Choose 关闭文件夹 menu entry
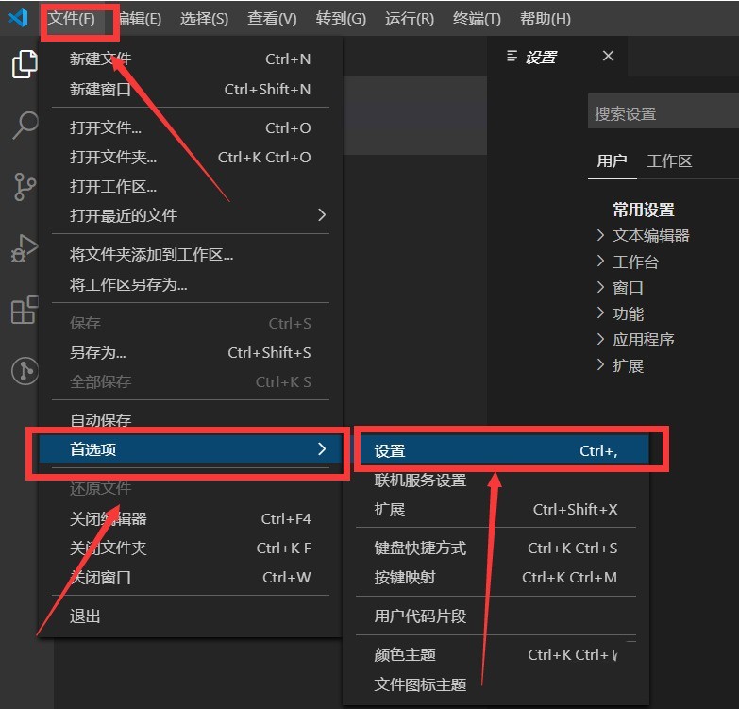This screenshot has width=739, height=709. point(191,549)
